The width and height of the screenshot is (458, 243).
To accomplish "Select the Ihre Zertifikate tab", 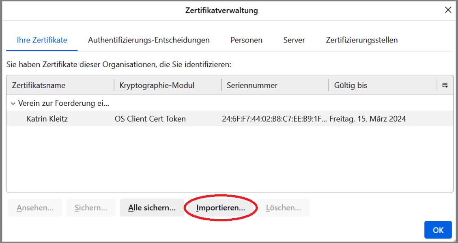I will pyautogui.click(x=42, y=40).
